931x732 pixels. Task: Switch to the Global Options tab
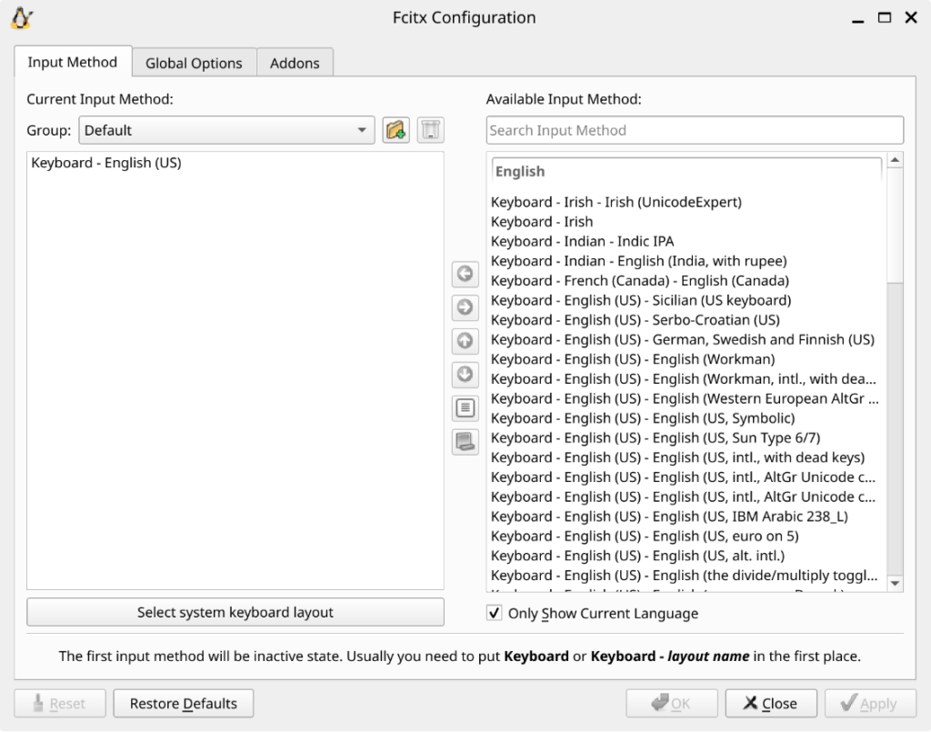194,63
